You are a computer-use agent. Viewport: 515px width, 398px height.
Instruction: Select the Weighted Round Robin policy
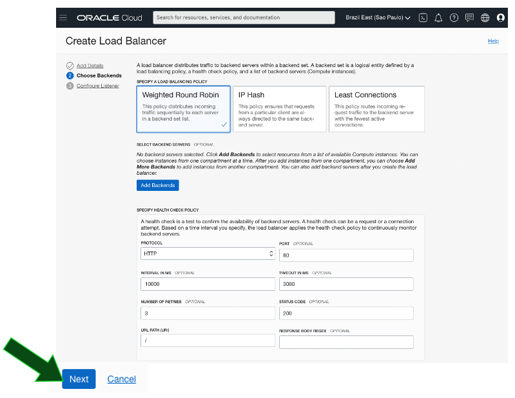183,108
